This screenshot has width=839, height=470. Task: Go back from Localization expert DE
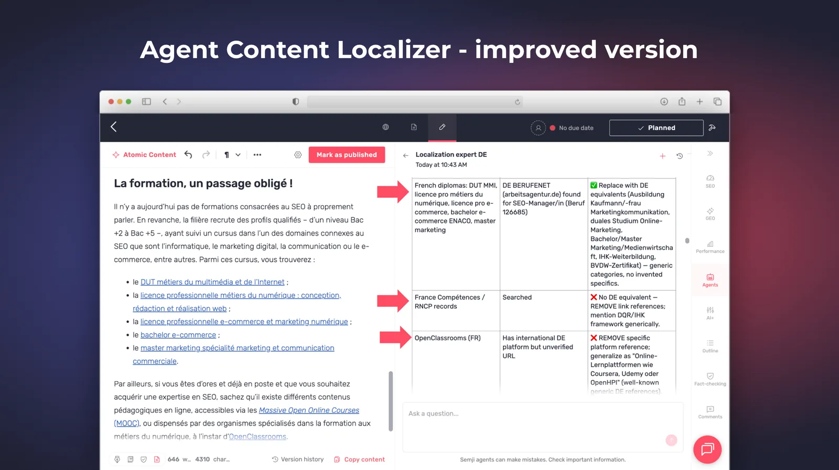point(406,155)
